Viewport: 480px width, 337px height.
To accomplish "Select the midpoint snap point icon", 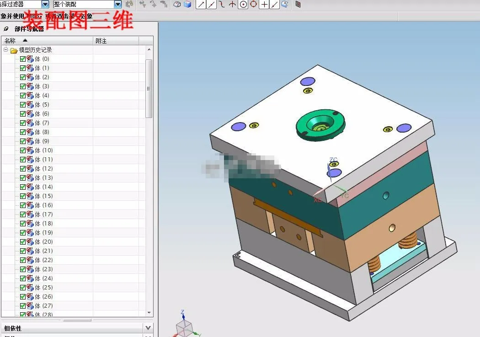I will [211, 5].
